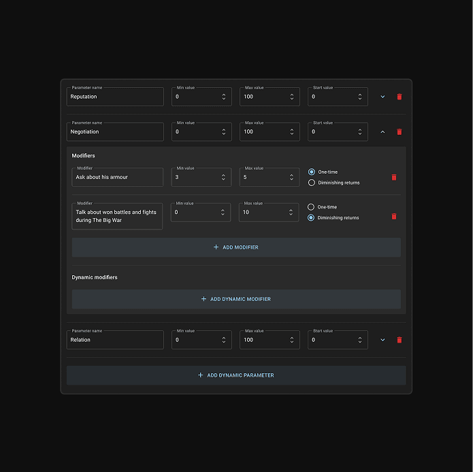Image resolution: width=473 pixels, height=472 pixels.
Task: Click the Reputation parameter name field
Action: (x=115, y=97)
